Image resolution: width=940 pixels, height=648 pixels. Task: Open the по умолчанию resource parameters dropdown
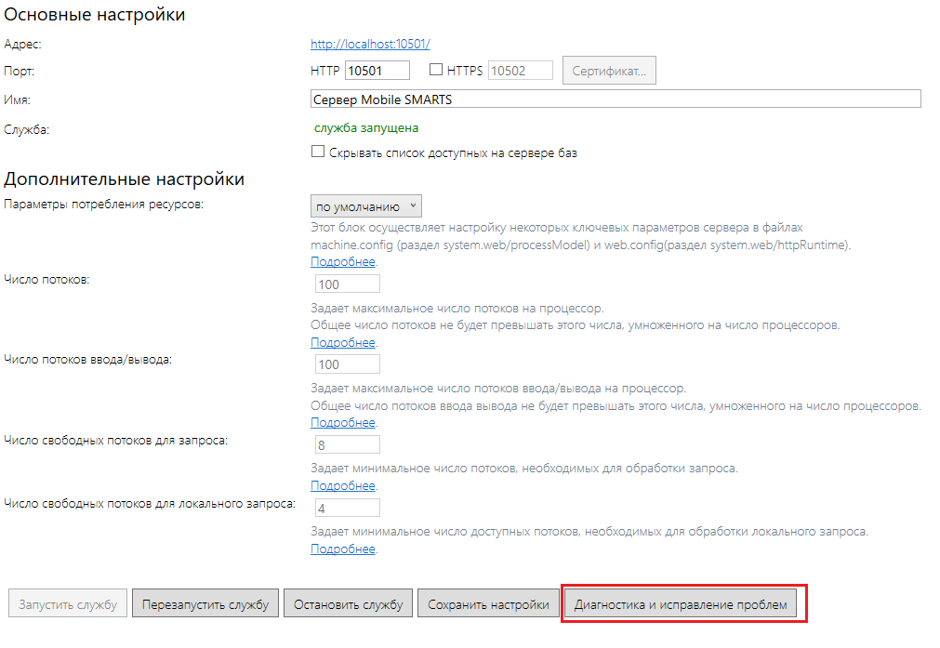(x=365, y=205)
